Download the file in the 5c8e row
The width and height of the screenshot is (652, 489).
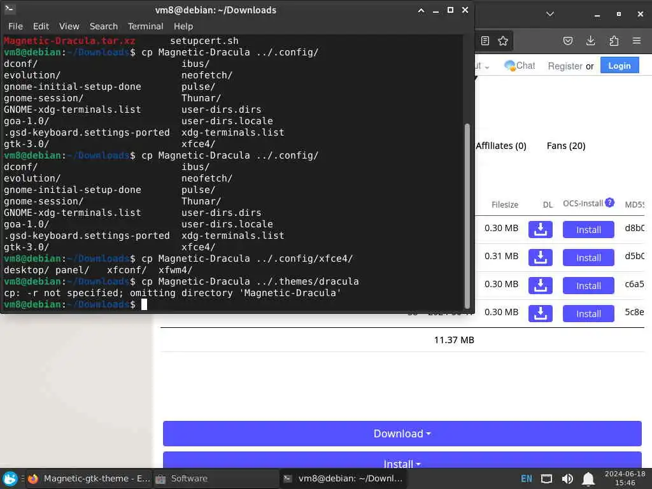(x=540, y=313)
